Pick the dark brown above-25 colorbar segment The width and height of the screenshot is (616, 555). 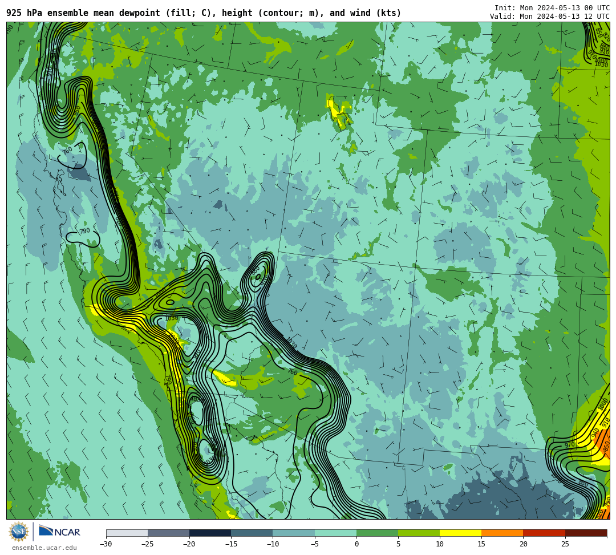pos(586,533)
